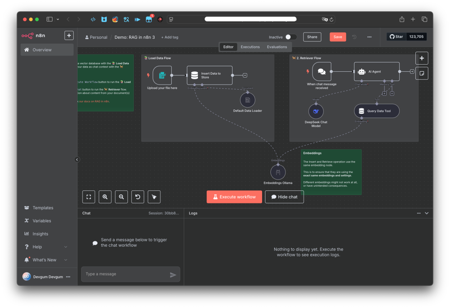The width and height of the screenshot is (450, 308).
Task: Collapse the Logs panel with its chevron
Action: tap(426, 213)
